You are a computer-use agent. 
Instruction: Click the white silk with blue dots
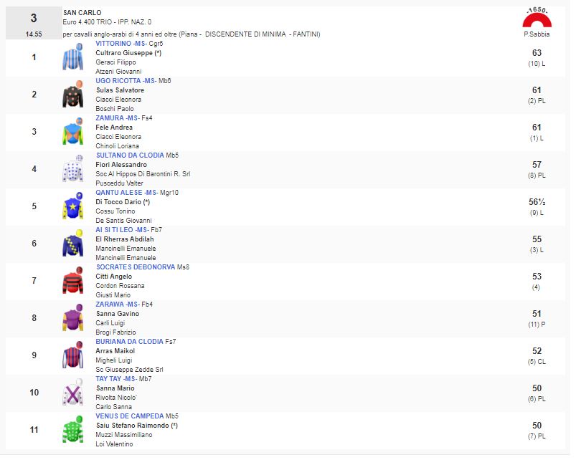coord(72,169)
